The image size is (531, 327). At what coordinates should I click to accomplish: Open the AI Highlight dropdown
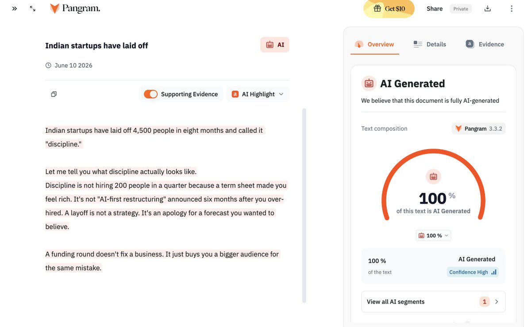(258, 94)
